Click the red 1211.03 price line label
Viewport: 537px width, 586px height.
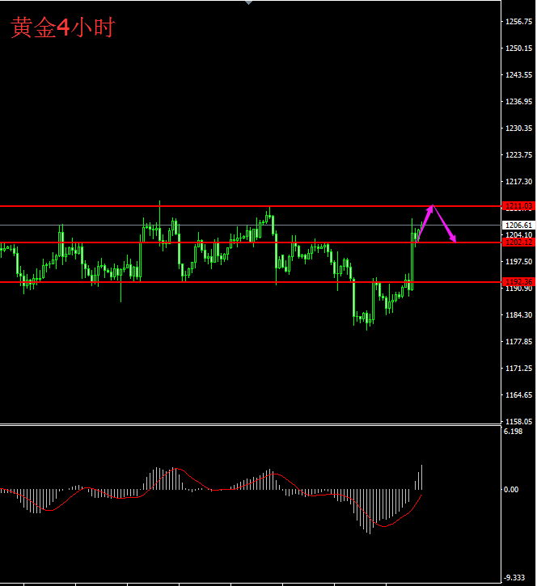point(518,206)
